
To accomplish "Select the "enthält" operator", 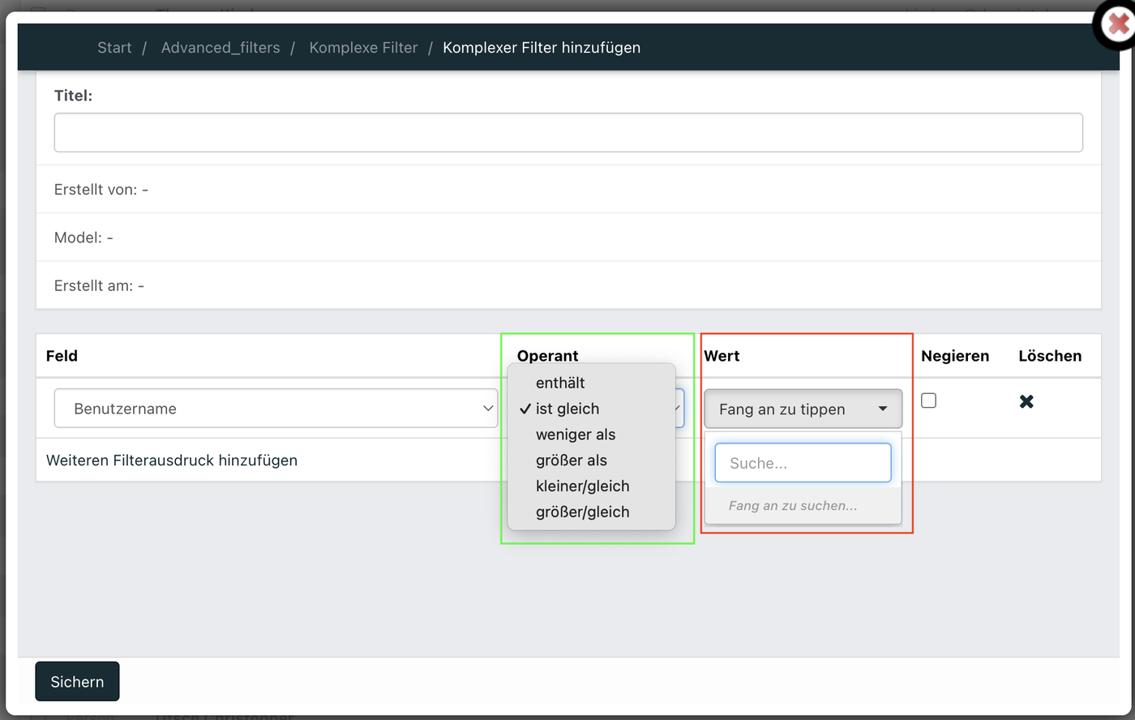I will pyautogui.click(x=561, y=383).
